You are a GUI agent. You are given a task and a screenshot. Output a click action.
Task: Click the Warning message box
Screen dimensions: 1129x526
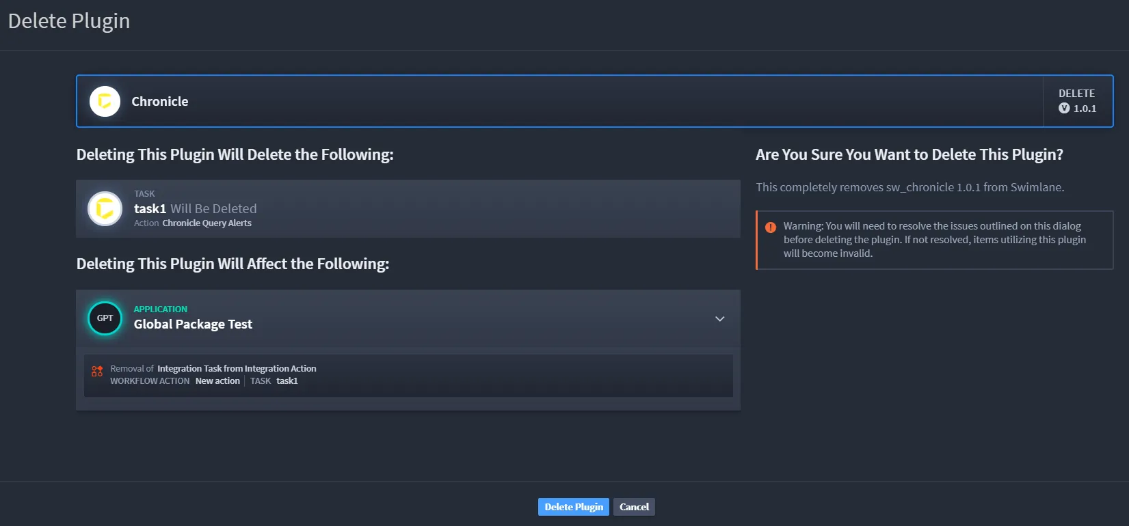tap(934, 240)
